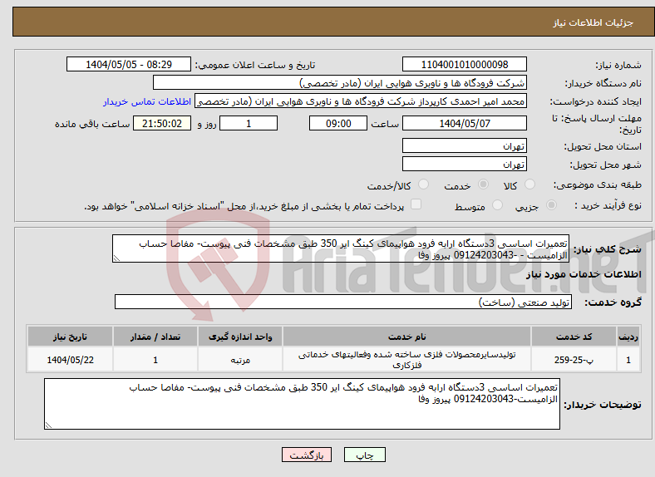Click need date cell 1404/05/22
The height and width of the screenshot is (477, 655).
(70, 360)
